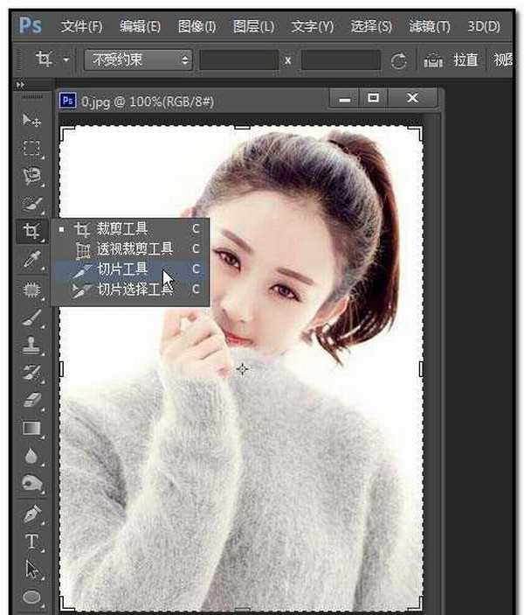This screenshot has width=524, height=615.
Task: Open the 不受约束 crop ratio dropdown
Action: click(137, 60)
